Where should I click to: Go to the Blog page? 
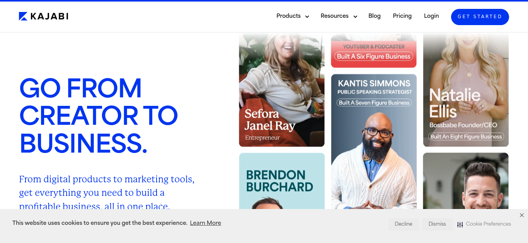(x=375, y=16)
